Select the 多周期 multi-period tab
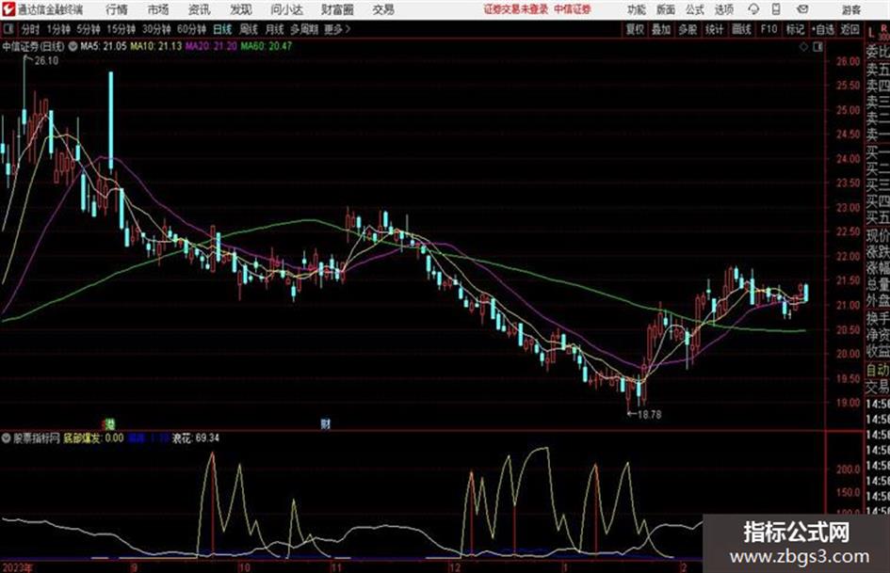The width and height of the screenshot is (890, 573). click(304, 29)
